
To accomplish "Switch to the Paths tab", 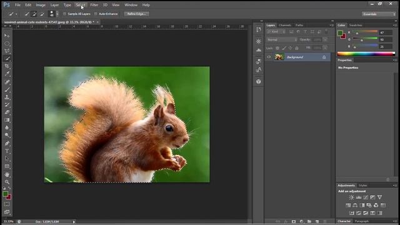I will [x=299, y=25].
